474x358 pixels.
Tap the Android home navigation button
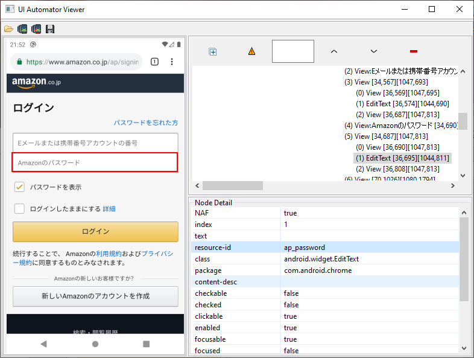click(95, 344)
